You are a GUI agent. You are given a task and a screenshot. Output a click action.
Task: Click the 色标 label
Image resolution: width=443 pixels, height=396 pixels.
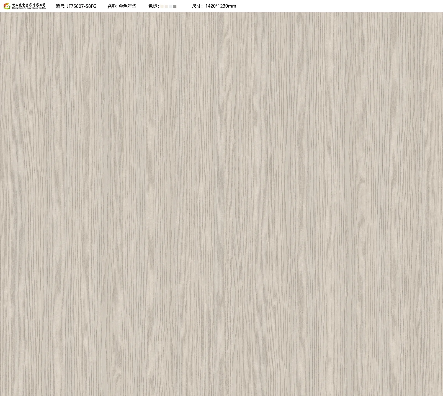click(x=153, y=6)
